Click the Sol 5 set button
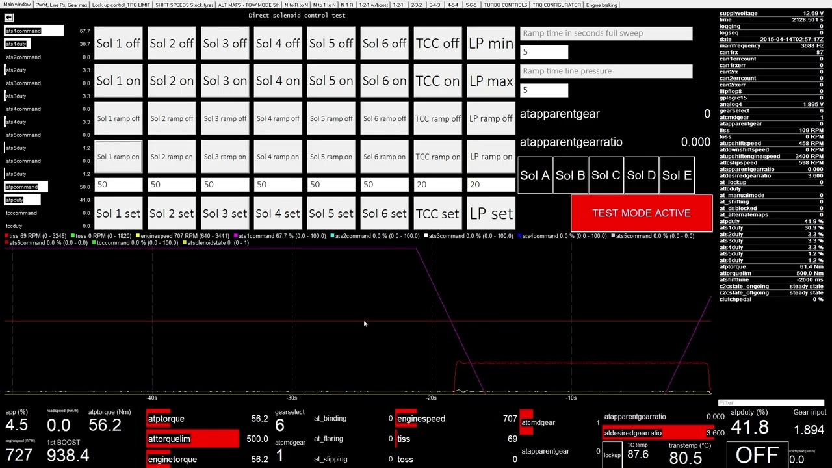This screenshot has height=468, width=832. [x=331, y=214]
